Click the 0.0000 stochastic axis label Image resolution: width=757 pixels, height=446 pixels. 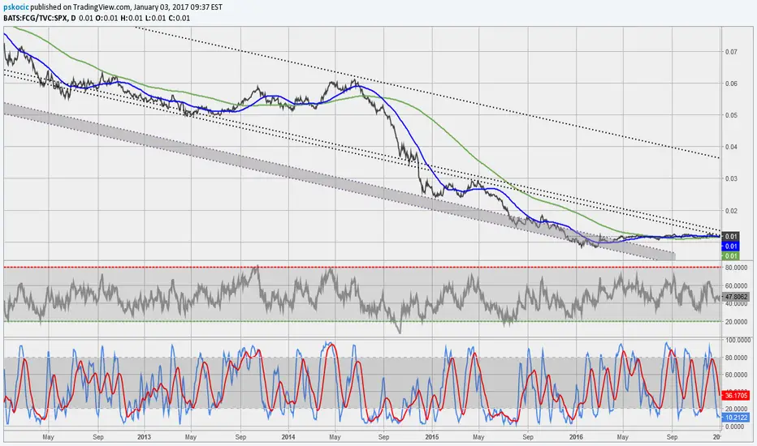[x=735, y=427]
